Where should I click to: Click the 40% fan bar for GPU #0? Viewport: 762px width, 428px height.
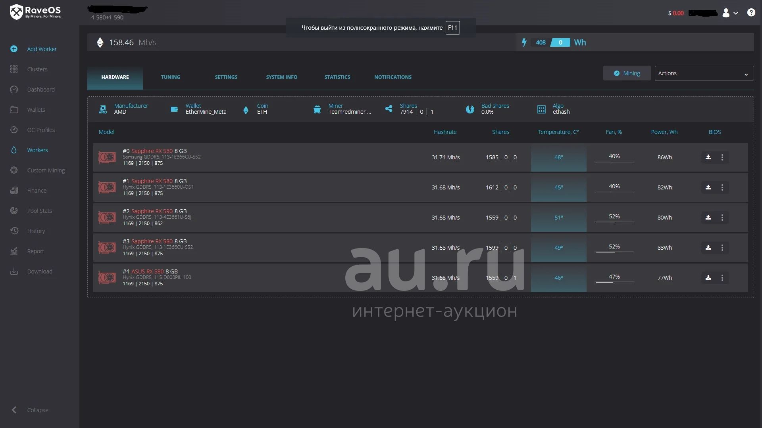point(614,162)
